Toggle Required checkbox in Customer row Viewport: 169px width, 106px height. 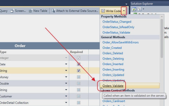tap(79, 96)
